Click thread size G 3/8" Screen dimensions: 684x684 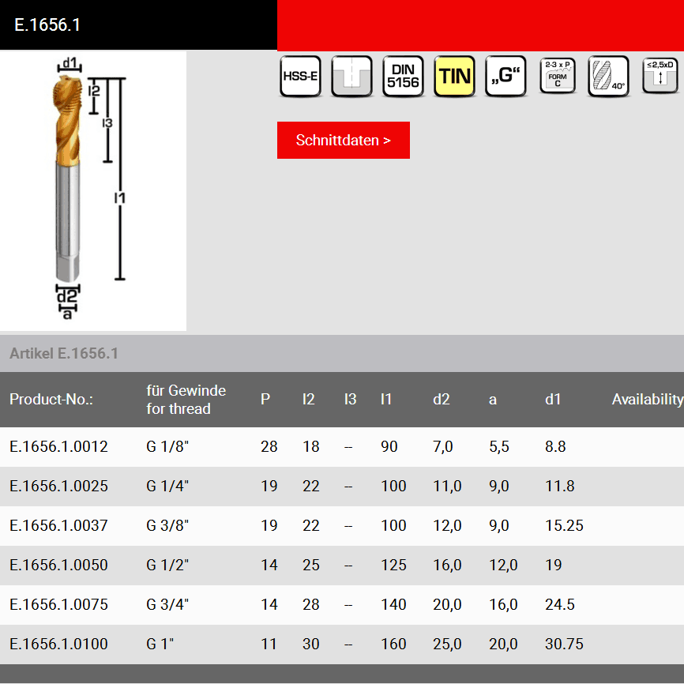point(167,526)
